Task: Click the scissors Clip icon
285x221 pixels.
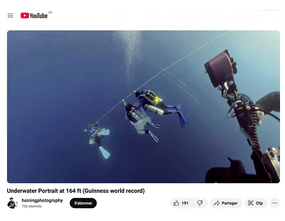Action: click(x=251, y=203)
